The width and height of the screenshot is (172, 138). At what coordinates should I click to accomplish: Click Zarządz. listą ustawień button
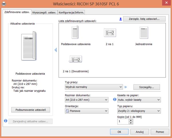[x=144, y=19]
